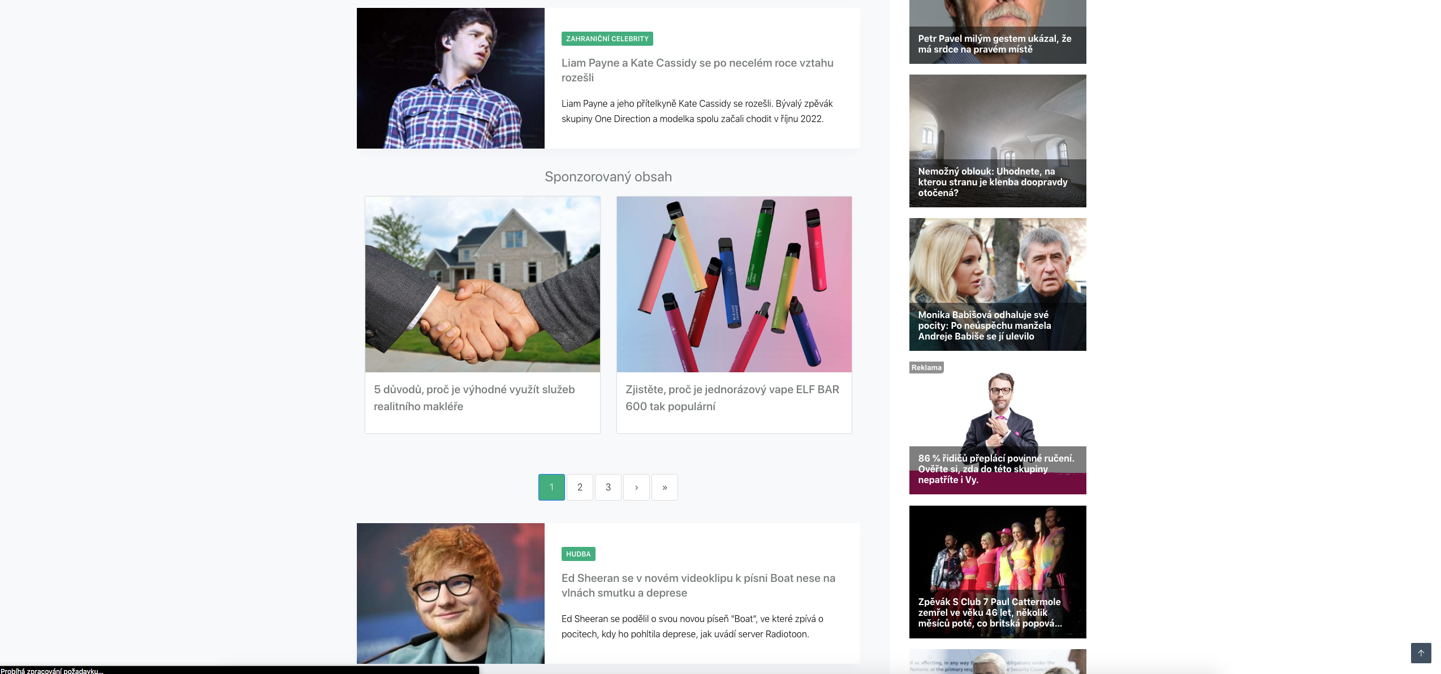This screenshot has width=1441, height=674.
Task: Click Reklama povinné ručení ad
Action: point(998,428)
